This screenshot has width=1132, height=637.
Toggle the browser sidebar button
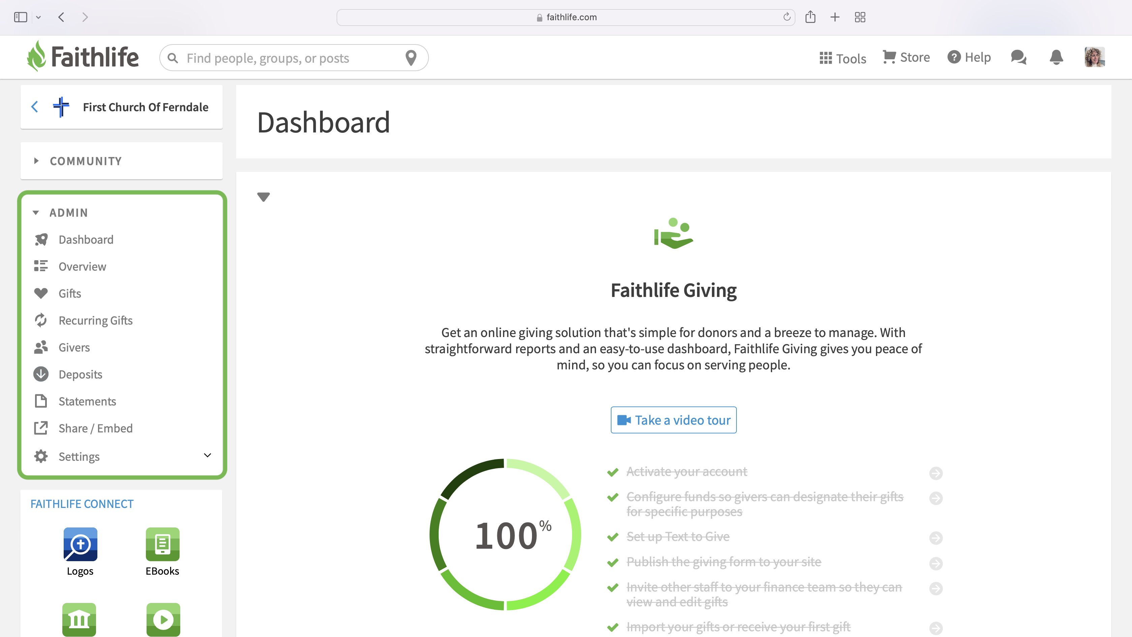21,17
